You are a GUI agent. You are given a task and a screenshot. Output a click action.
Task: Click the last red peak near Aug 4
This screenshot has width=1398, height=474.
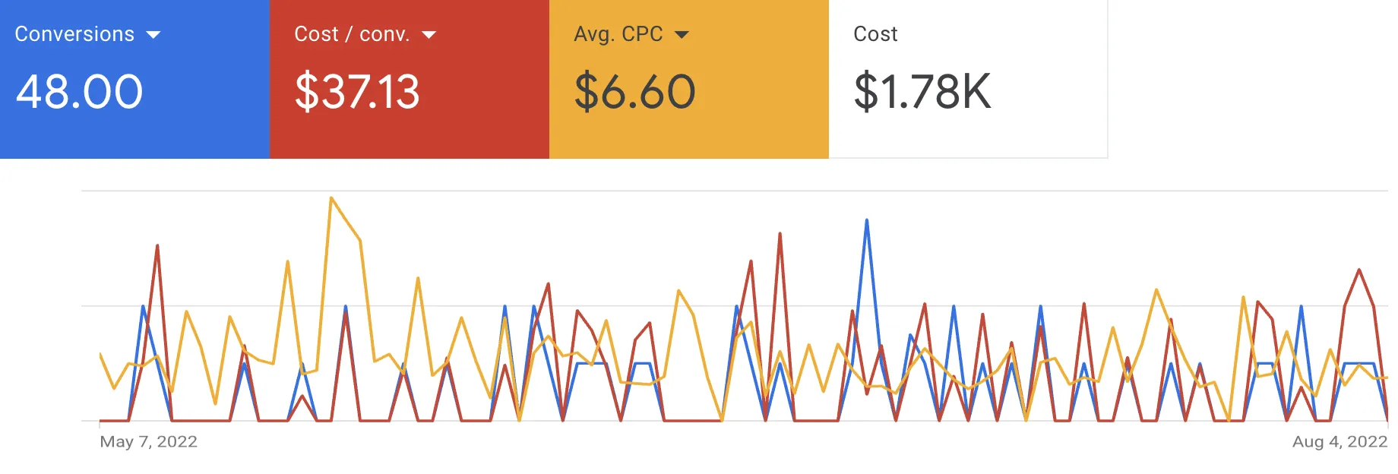pos(1359,270)
